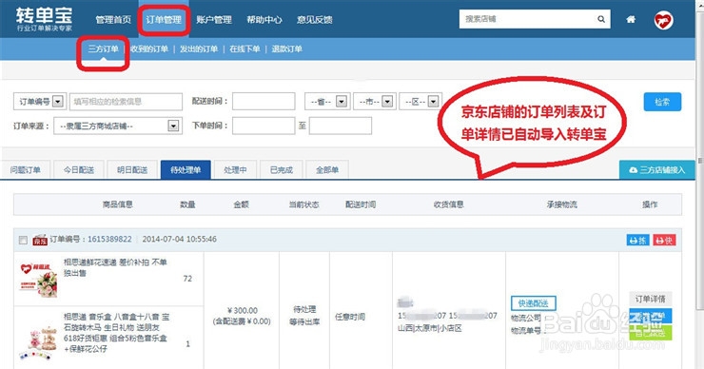The height and width of the screenshot is (369, 704).
Task: Switch to the 今日配送 tab
Action: [79, 169]
